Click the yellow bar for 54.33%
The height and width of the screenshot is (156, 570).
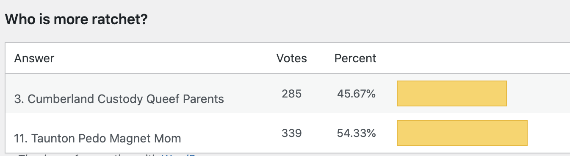pos(462,133)
